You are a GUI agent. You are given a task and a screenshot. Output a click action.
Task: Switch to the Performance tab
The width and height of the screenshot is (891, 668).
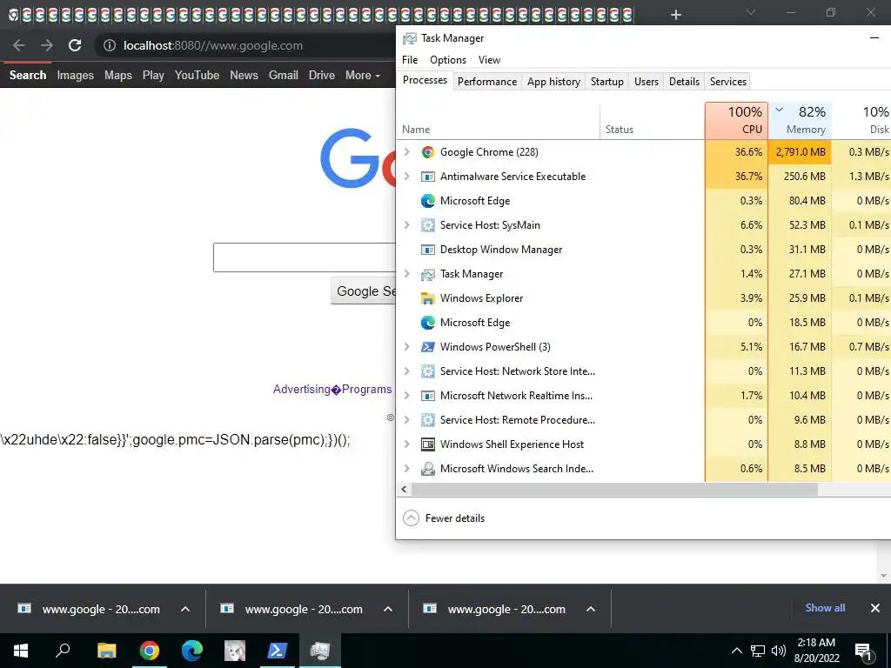click(x=487, y=82)
